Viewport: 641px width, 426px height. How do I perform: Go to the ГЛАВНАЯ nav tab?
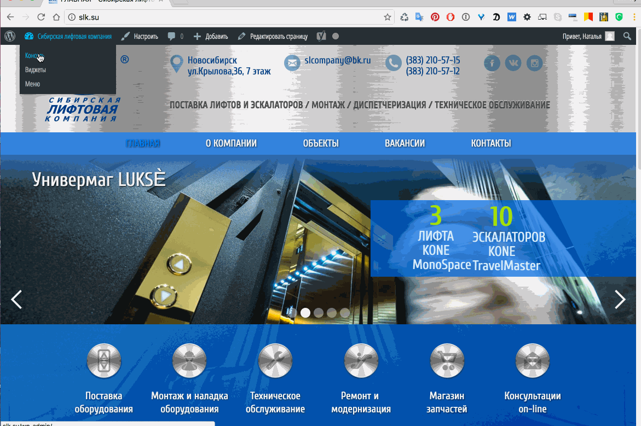[143, 143]
